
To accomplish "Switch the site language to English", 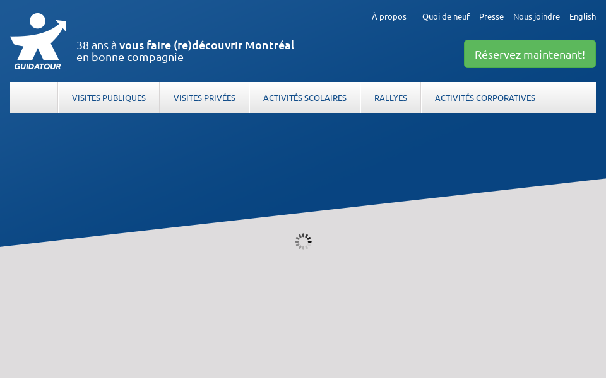I will coord(582,16).
